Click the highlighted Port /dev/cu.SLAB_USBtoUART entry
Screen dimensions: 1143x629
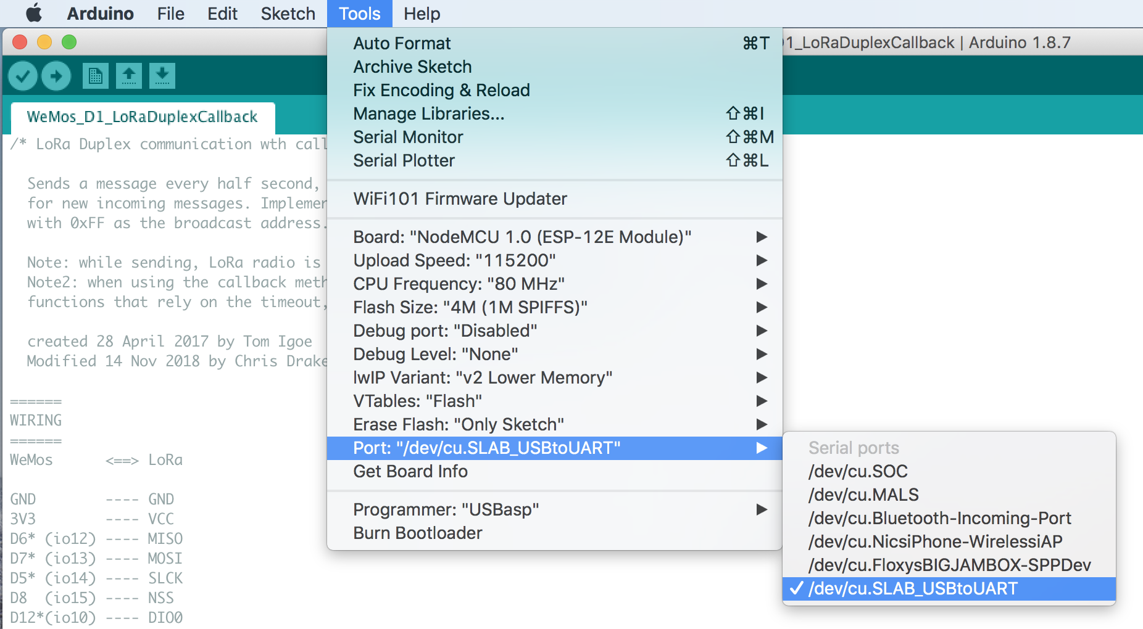point(554,448)
